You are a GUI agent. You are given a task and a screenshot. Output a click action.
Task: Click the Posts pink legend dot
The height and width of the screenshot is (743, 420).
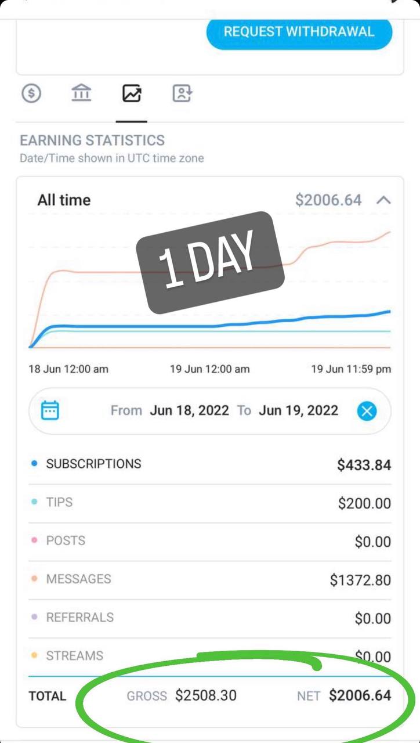coord(34,541)
